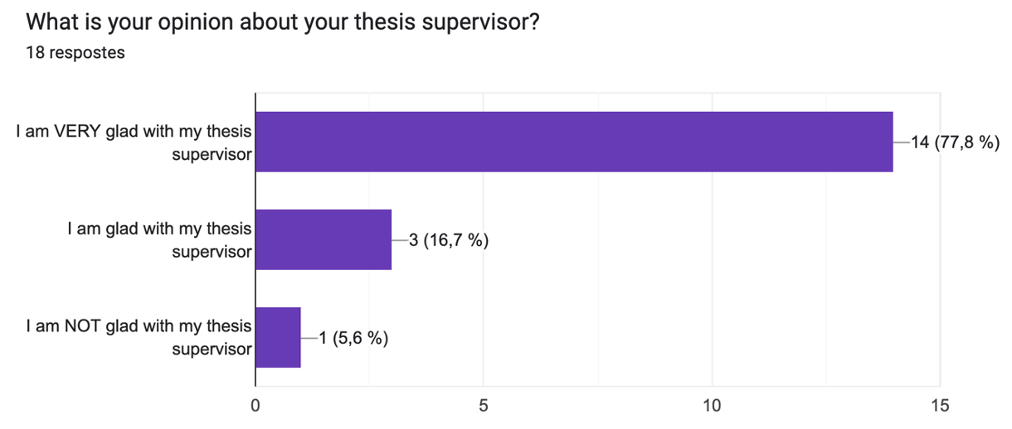Image resolution: width=1012 pixels, height=429 pixels.
Task: Select the longest bar with 14 responses
Action: pos(574,142)
